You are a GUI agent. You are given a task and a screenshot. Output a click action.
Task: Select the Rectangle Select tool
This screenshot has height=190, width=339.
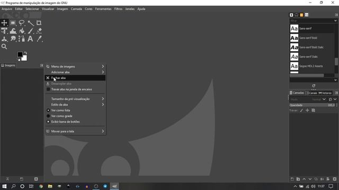coord(13,23)
